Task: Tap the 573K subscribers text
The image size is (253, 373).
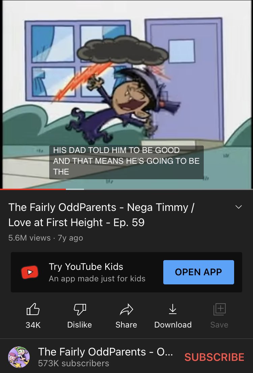Action: point(74,363)
